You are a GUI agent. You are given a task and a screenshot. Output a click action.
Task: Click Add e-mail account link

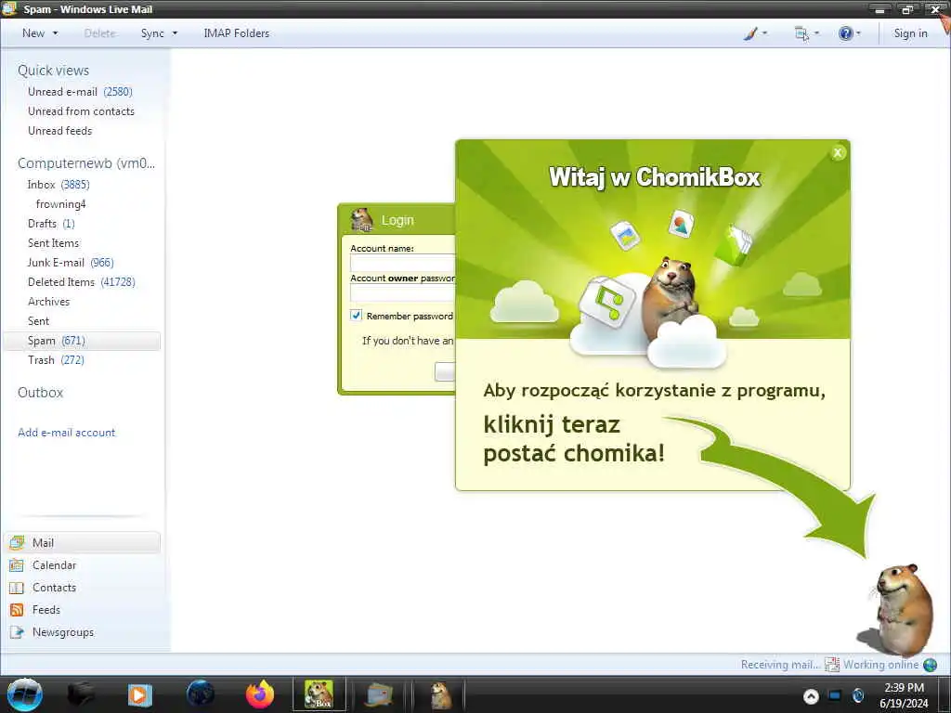tap(66, 433)
